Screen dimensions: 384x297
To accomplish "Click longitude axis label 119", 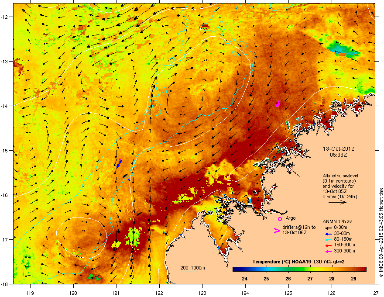I will (30, 293).
